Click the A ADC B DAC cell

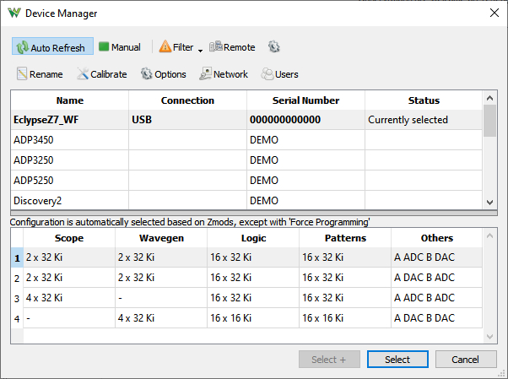coord(437,257)
